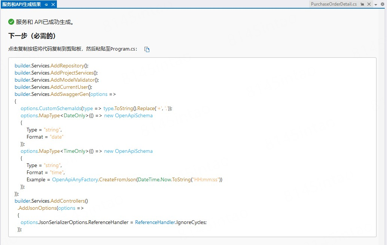
Task: Click the green success checkmark icon
Action: tap(11, 22)
